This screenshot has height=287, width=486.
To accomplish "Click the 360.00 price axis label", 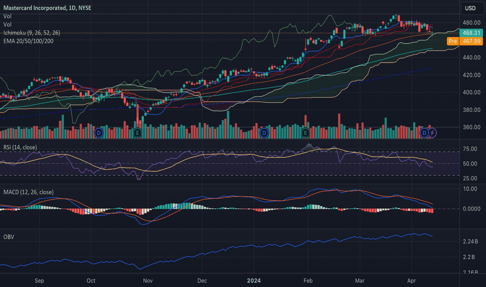I will pyautogui.click(x=471, y=127).
